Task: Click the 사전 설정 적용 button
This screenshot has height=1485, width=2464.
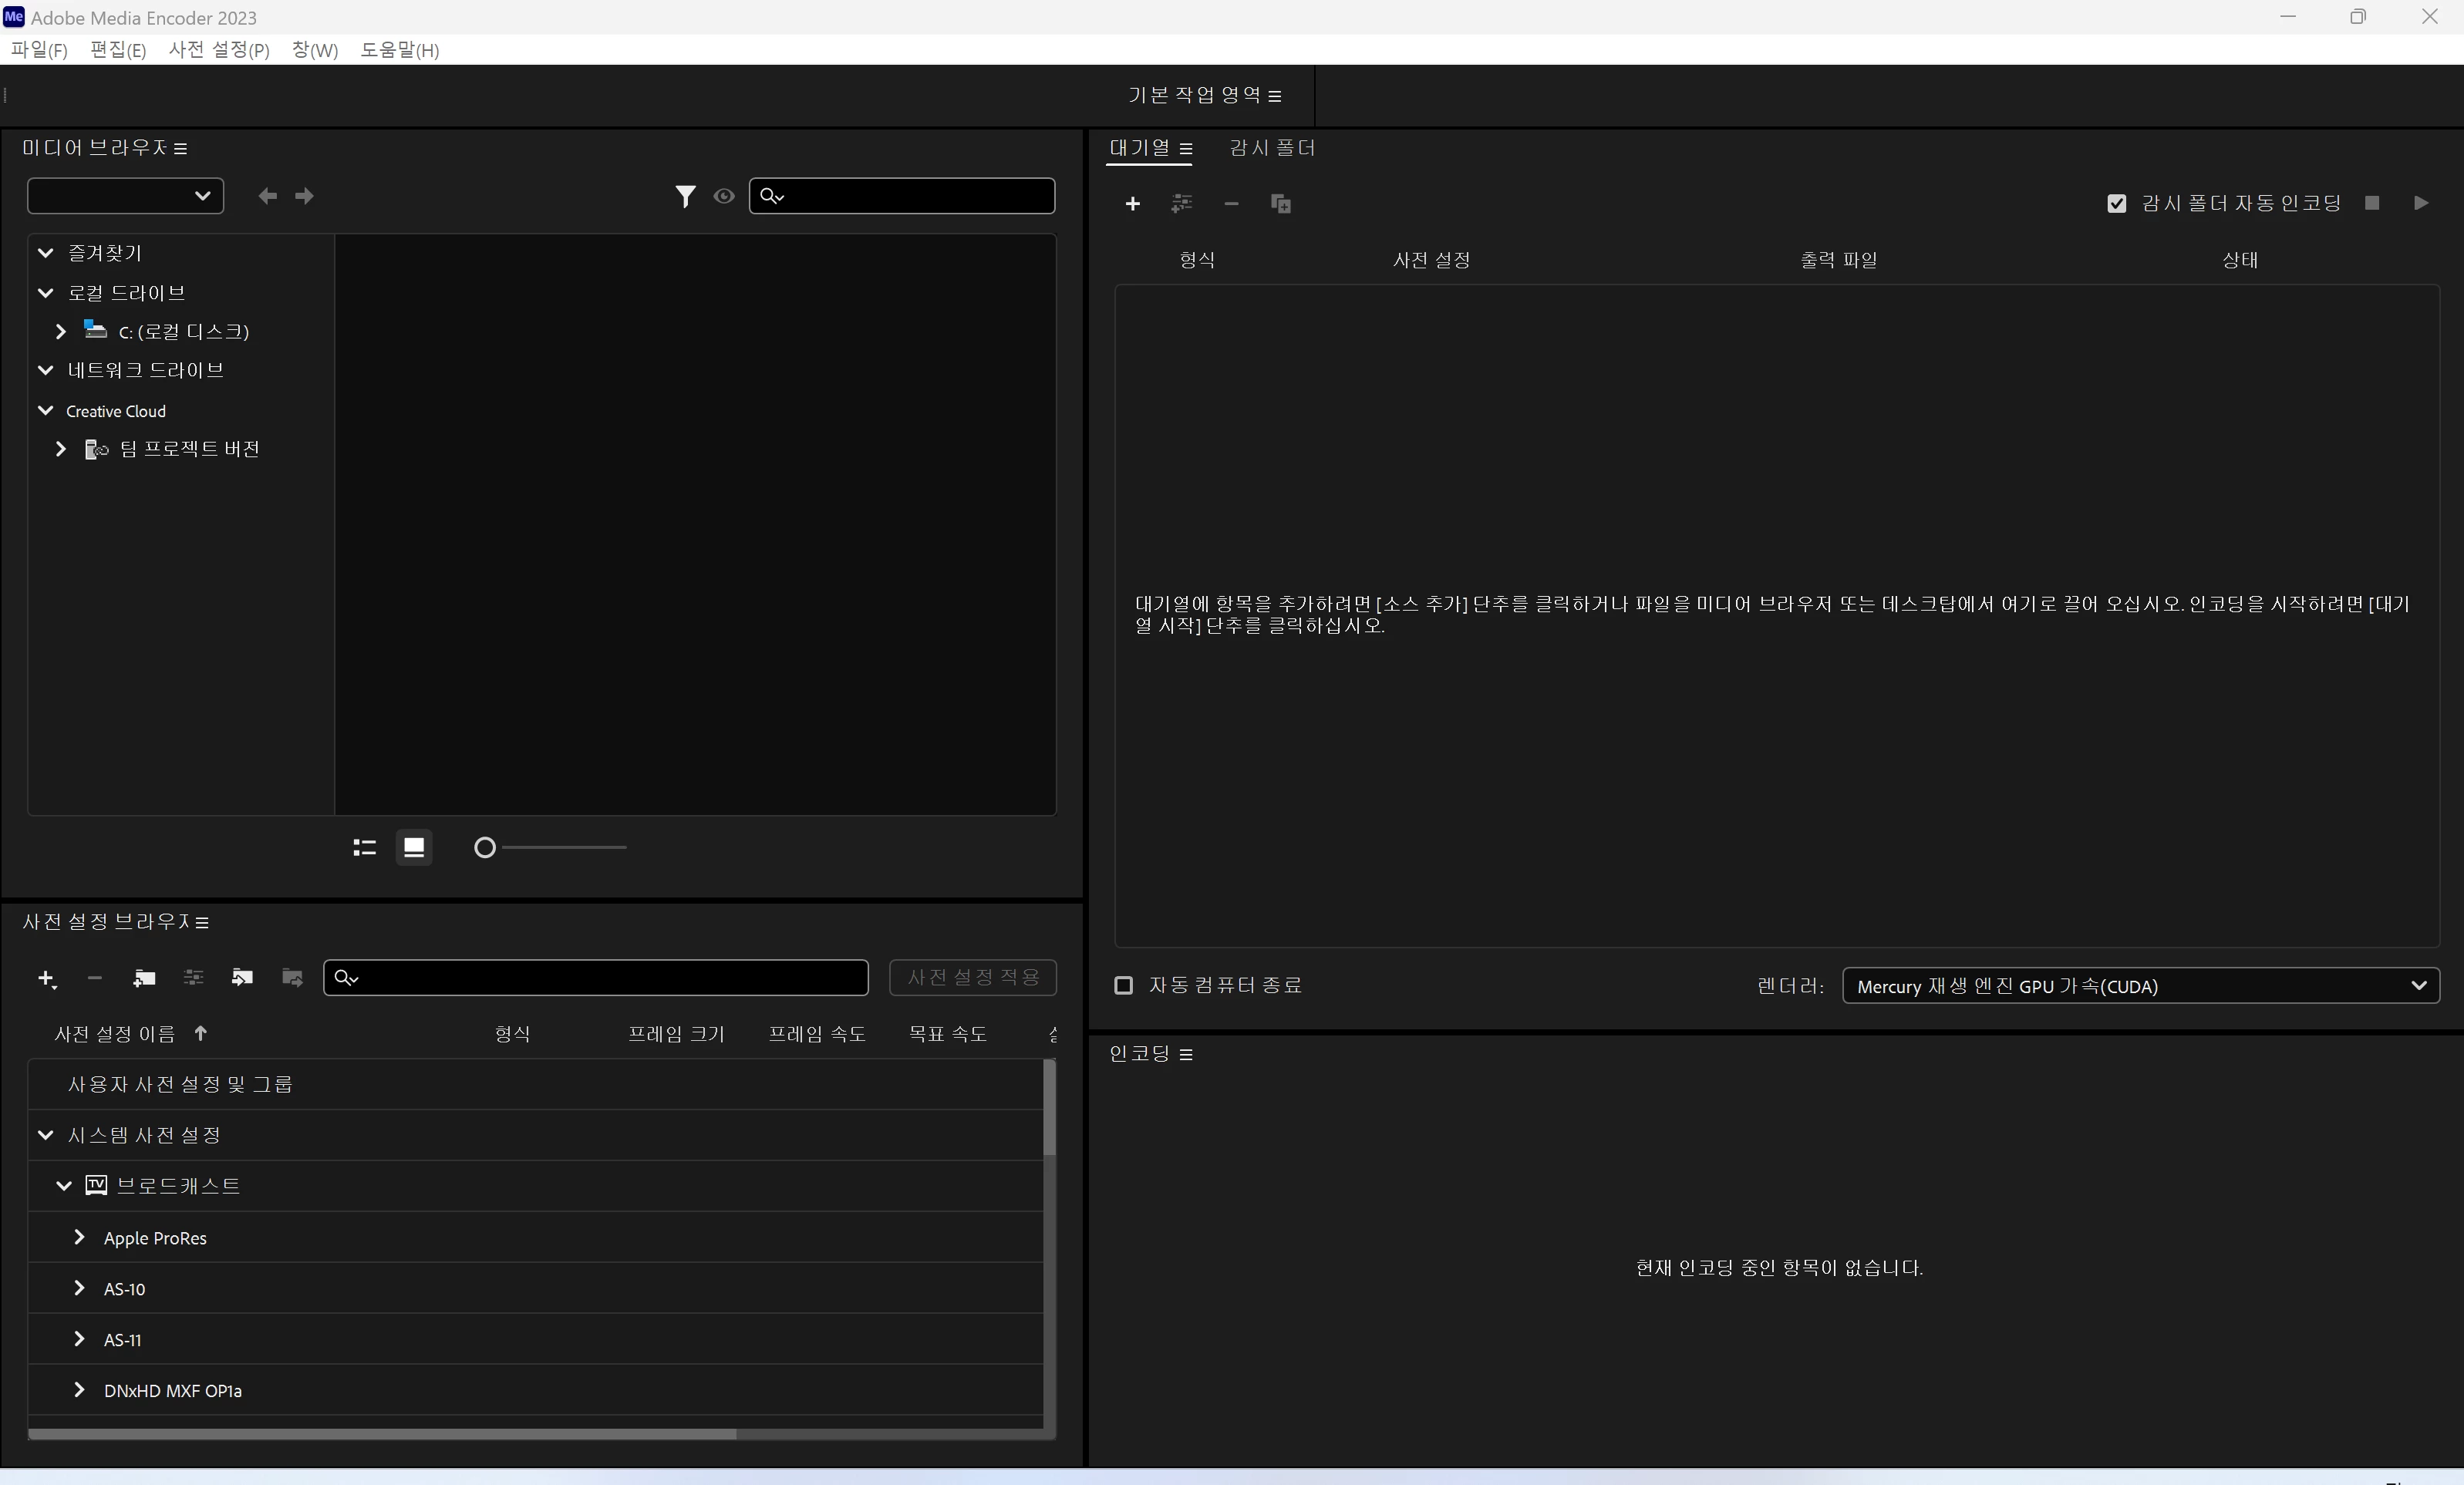Action: tap(972, 977)
